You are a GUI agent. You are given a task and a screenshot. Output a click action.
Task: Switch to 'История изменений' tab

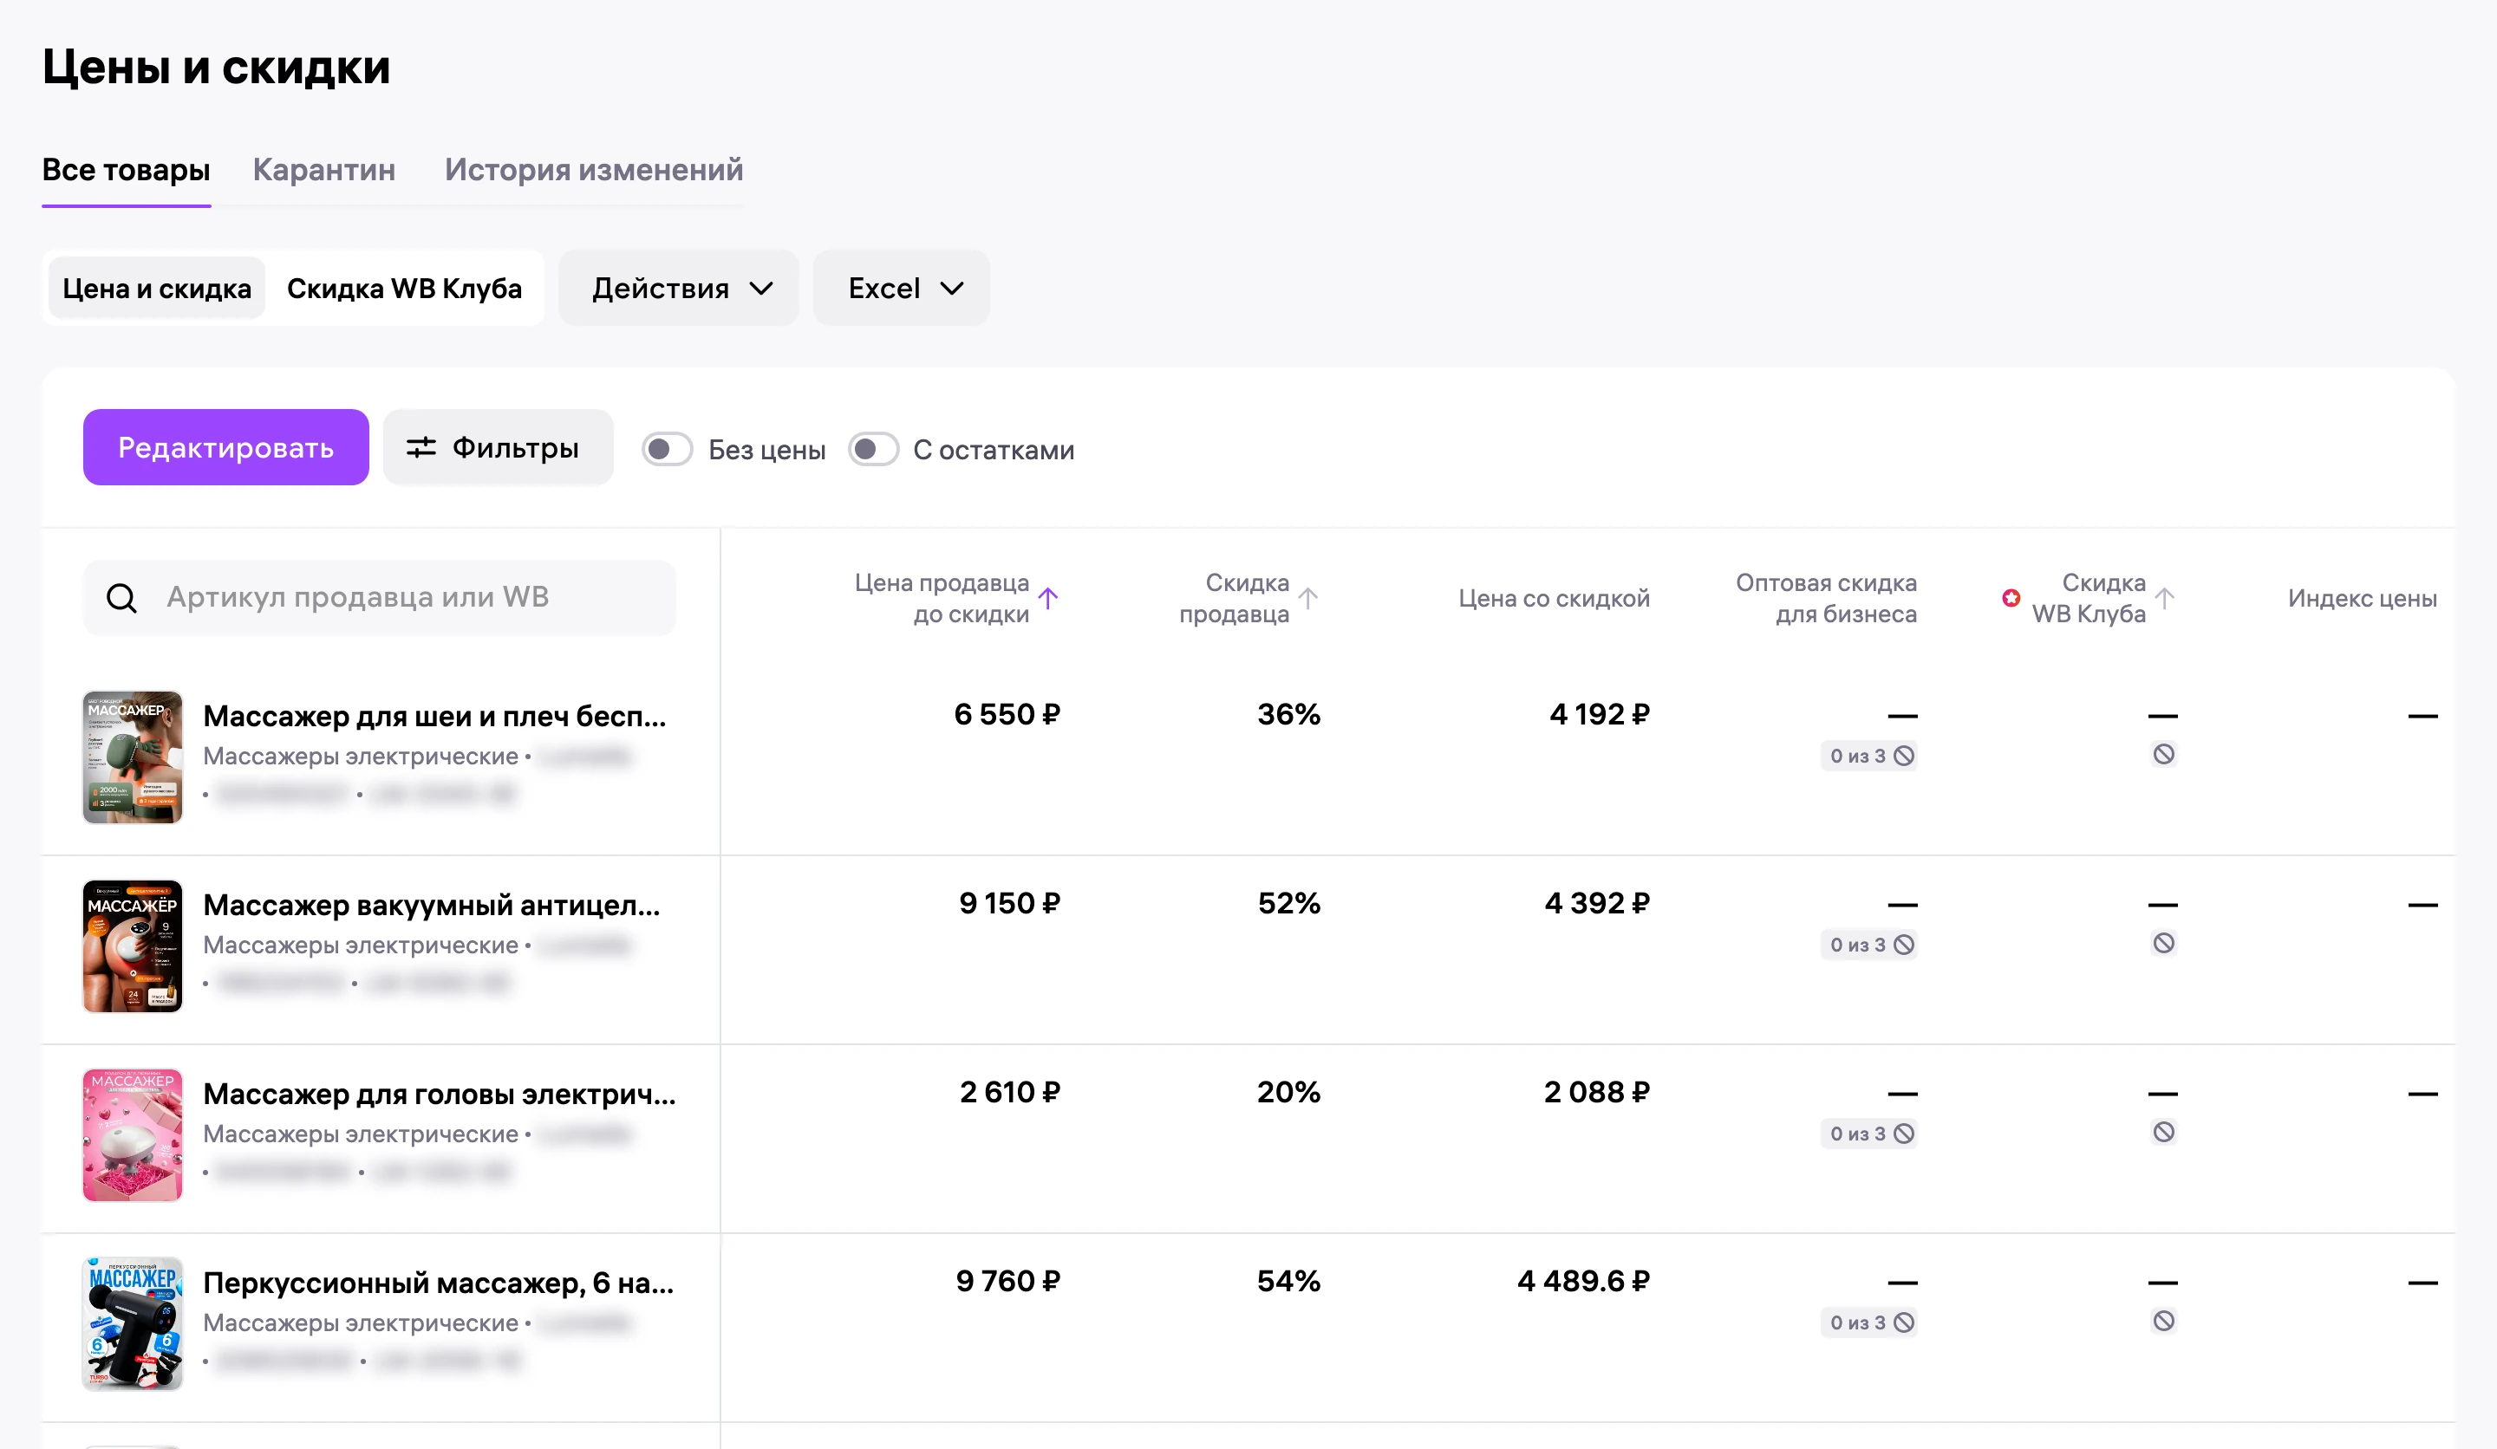pyautogui.click(x=594, y=171)
